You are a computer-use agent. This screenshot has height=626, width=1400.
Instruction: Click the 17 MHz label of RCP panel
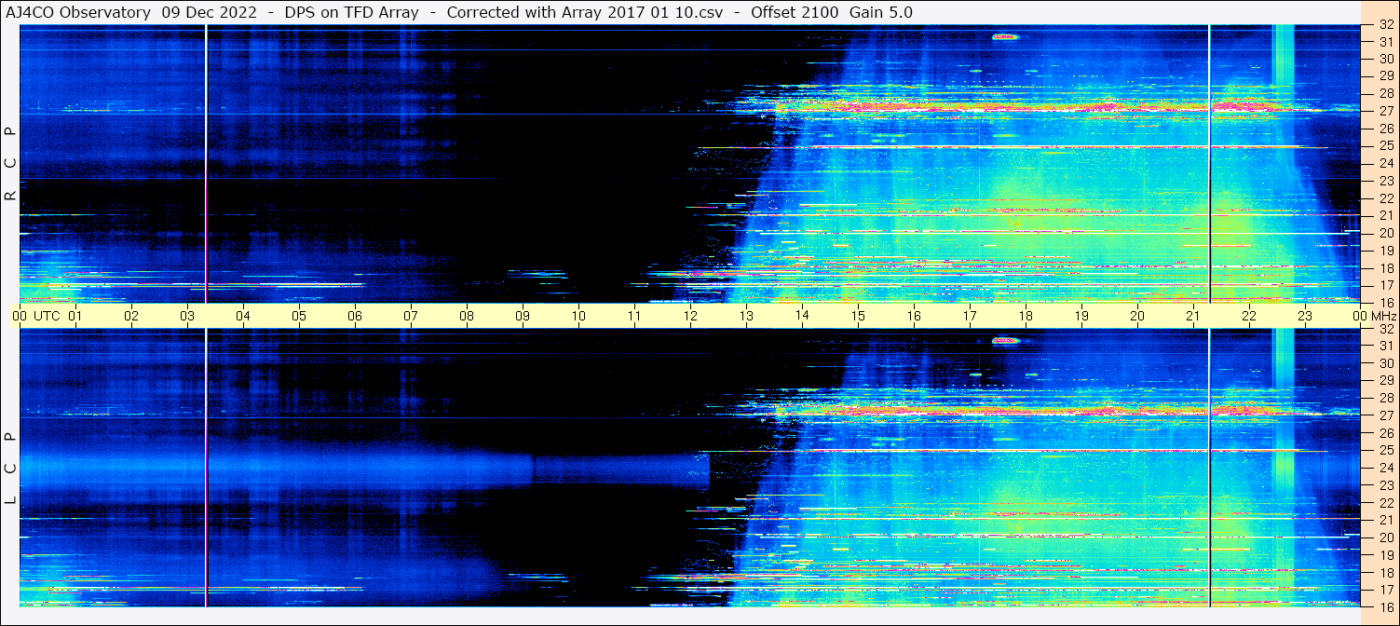pos(1385,285)
